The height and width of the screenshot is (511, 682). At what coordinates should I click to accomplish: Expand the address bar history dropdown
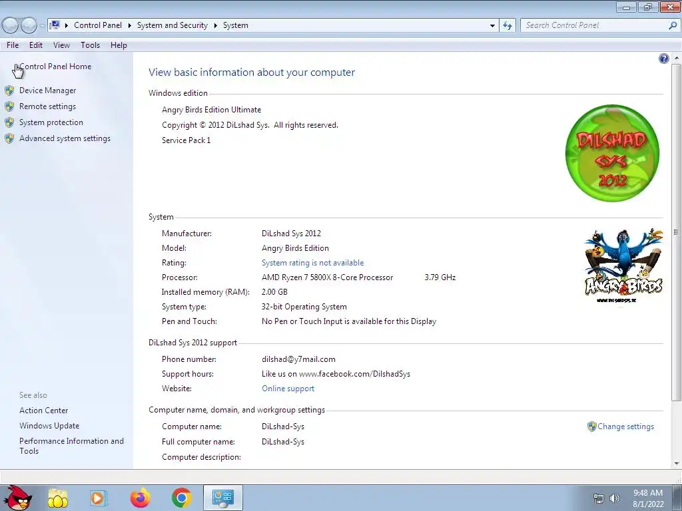492,26
